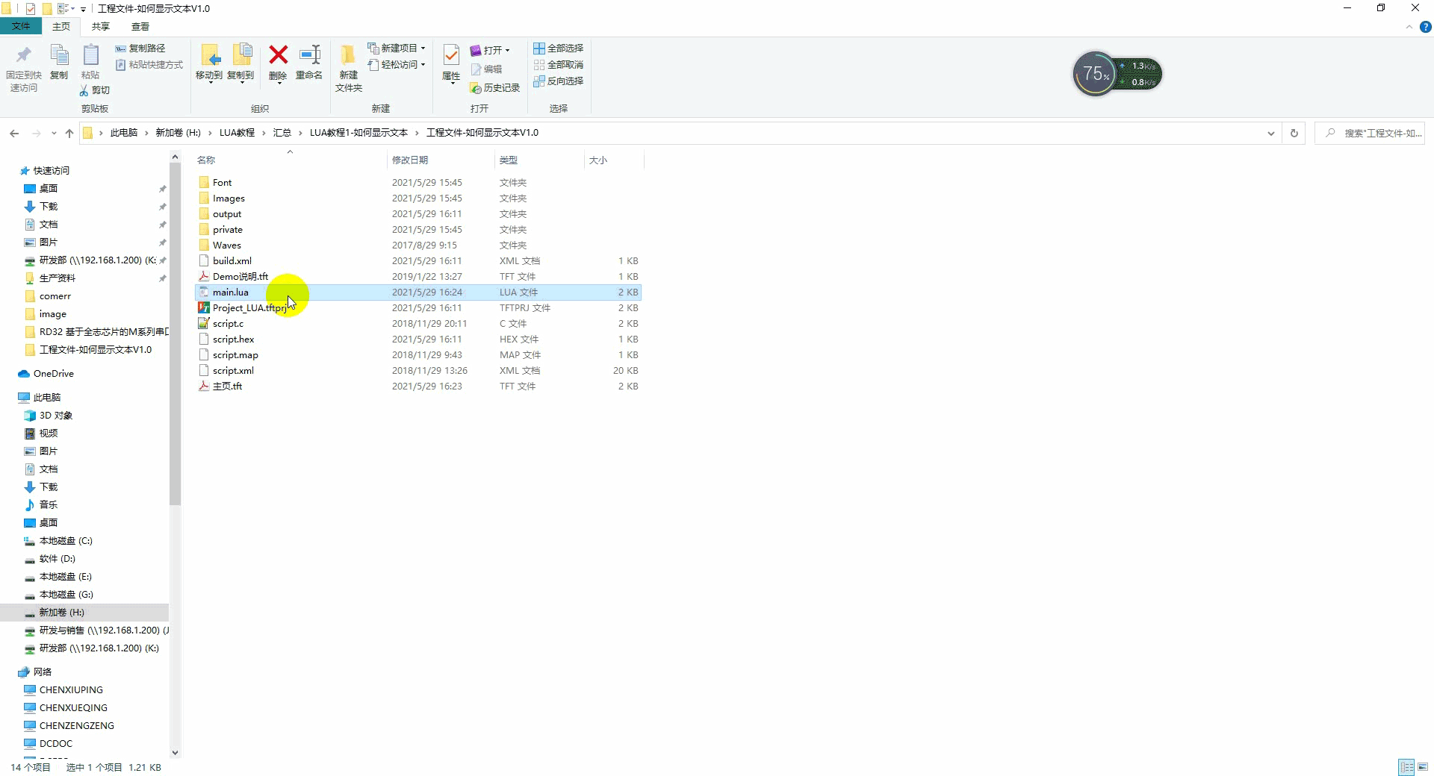This screenshot has height=776, width=1434.
Task: Click the search box for this folder
Action: tap(1370, 133)
